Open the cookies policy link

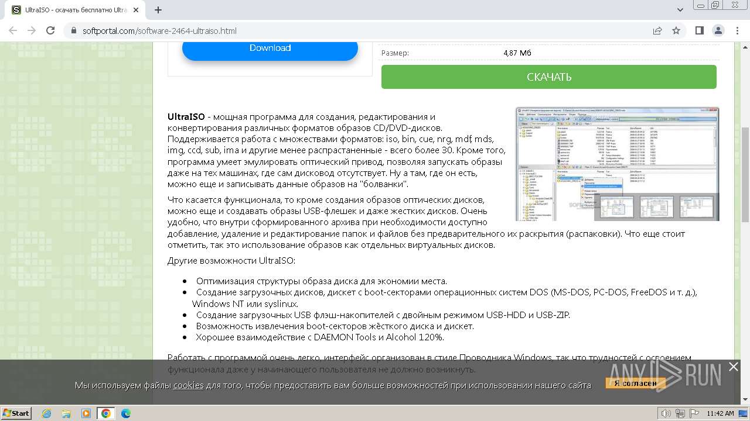tap(188, 385)
